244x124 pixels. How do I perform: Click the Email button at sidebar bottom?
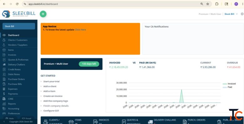(27, 118)
